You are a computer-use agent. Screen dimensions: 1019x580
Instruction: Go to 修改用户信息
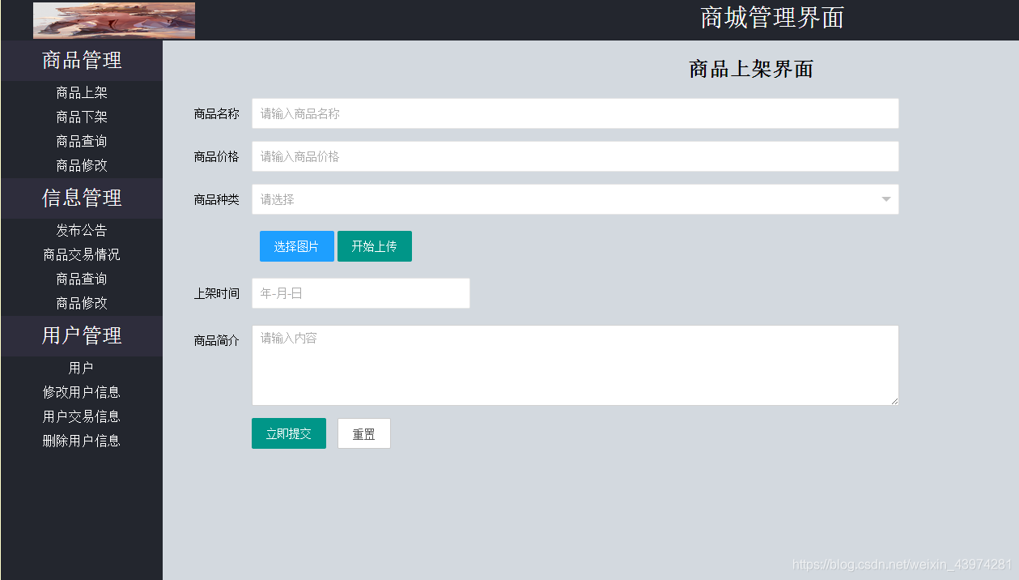(x=82, y=393)
